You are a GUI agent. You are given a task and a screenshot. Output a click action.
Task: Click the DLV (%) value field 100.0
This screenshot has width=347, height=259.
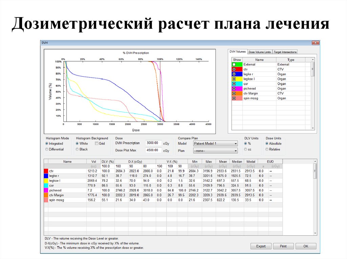pos(107,166)
